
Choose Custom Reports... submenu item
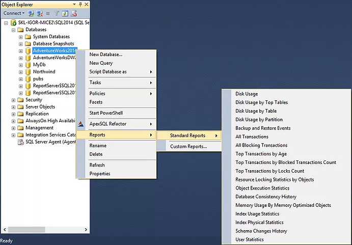[x=189, y=146]
